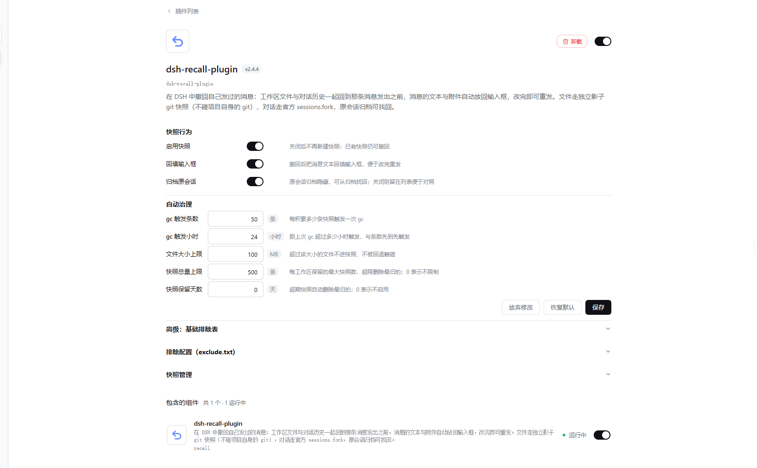Click the 文件大小上限 input field
757x468 pixels.
(236, 254)
